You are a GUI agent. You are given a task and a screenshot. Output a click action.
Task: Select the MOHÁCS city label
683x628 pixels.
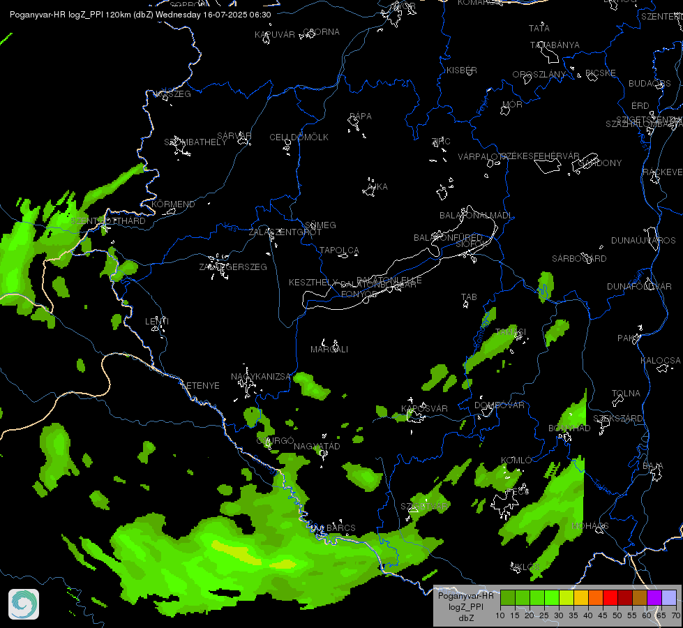tap(590, 526)
